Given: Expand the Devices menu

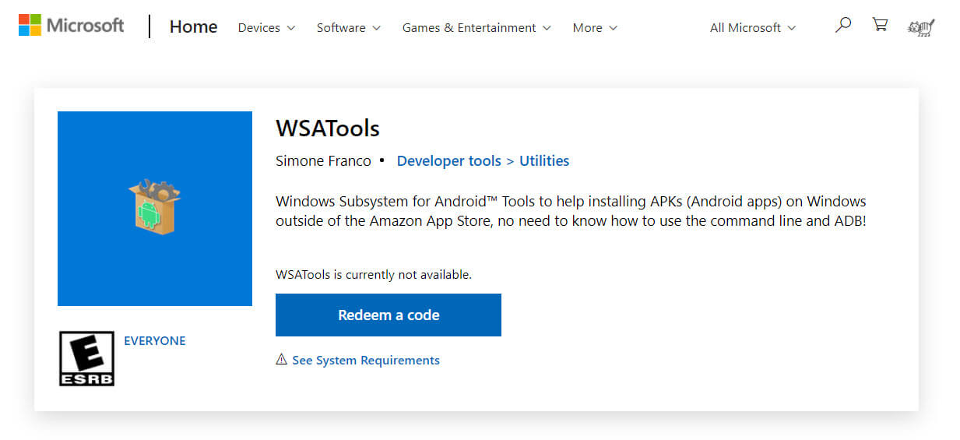Looking at the screenshot, I should (266, 27).
